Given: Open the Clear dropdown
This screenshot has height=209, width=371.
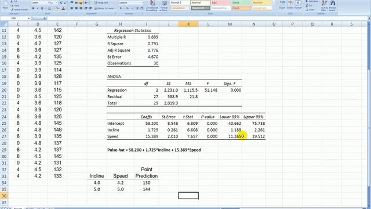Looking at the screenshot, I should pos(311,9).
